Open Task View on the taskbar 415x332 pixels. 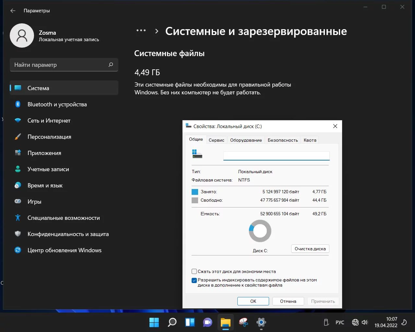pyautogui.click(x=190, y=322)
